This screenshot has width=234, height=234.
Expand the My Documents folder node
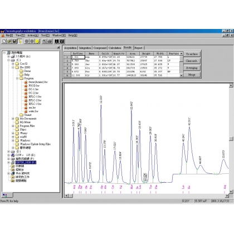coord(13,119)
